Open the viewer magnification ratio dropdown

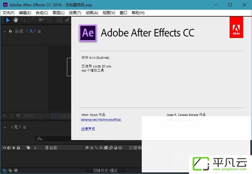tap(33, 116)
